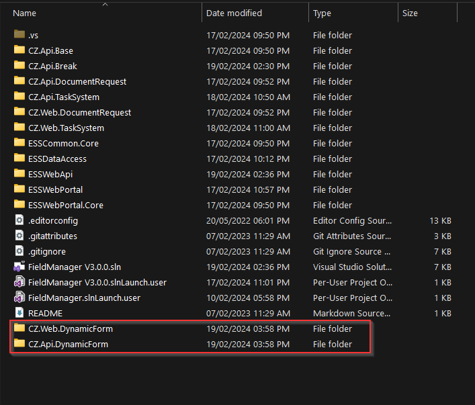Click the Editor Config Sour... type cell
Screen dimensions: 475x405
pyautogui.click(x=352, y=220)
